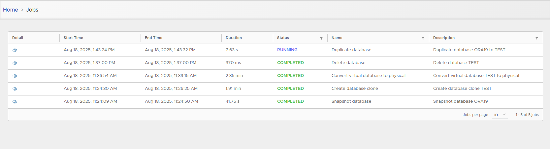Sort by the Start Time column header
The image size is (550, 149).
click(x=73, y=38)
